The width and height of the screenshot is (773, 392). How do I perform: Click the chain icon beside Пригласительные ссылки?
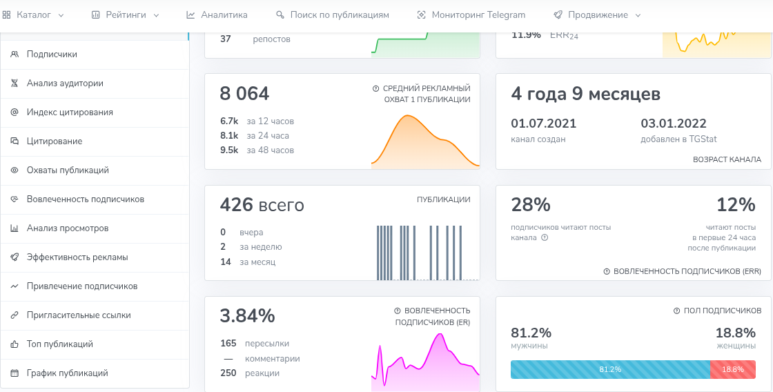(14, 315)
